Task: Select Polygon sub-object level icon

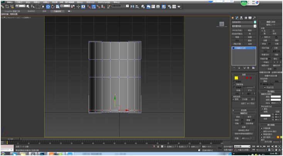Action: click(247, 78)
